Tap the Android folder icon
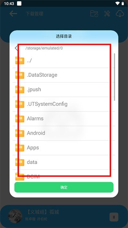This screenshot has width=128, height=228. (20, 133)
